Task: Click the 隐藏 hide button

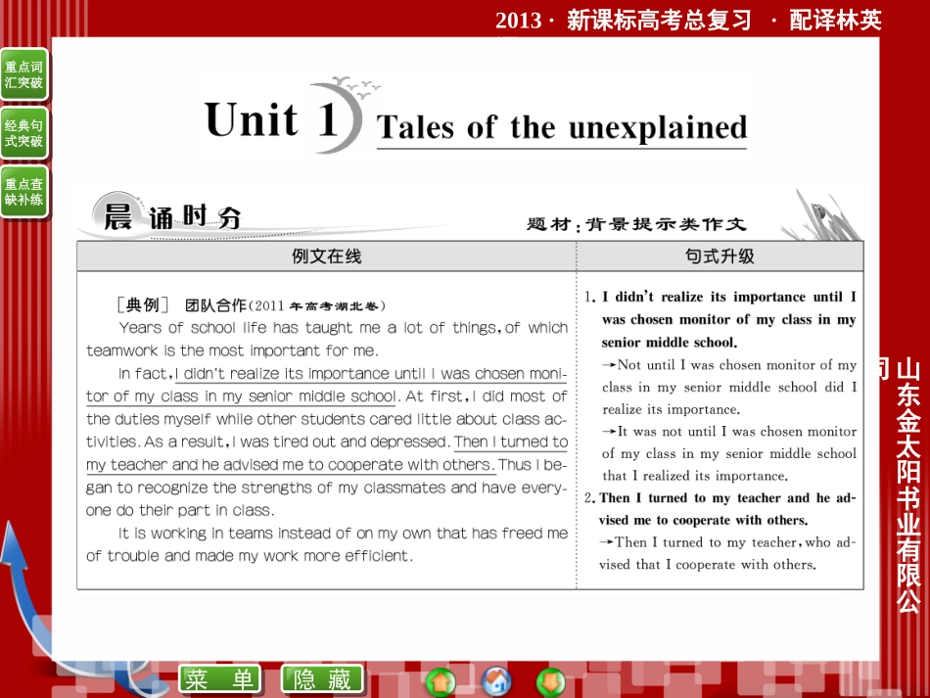Action: tap(322, 679)
